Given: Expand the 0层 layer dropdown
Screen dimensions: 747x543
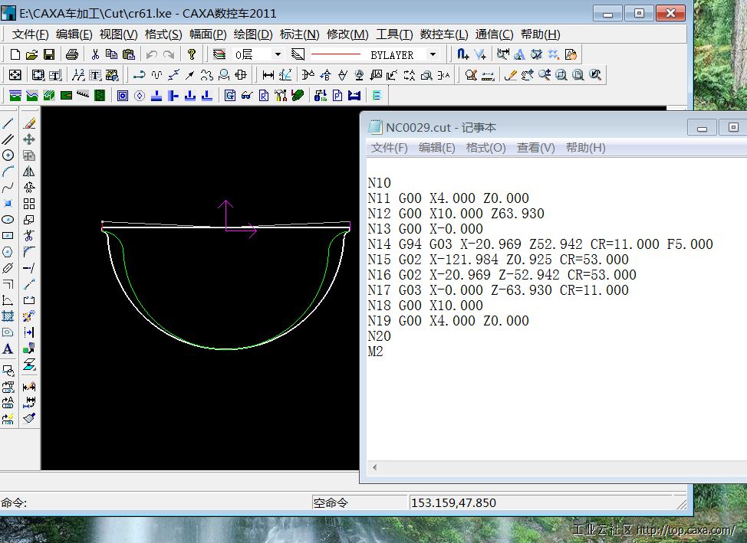Looking at the screenshot, I should coord(278,54).
